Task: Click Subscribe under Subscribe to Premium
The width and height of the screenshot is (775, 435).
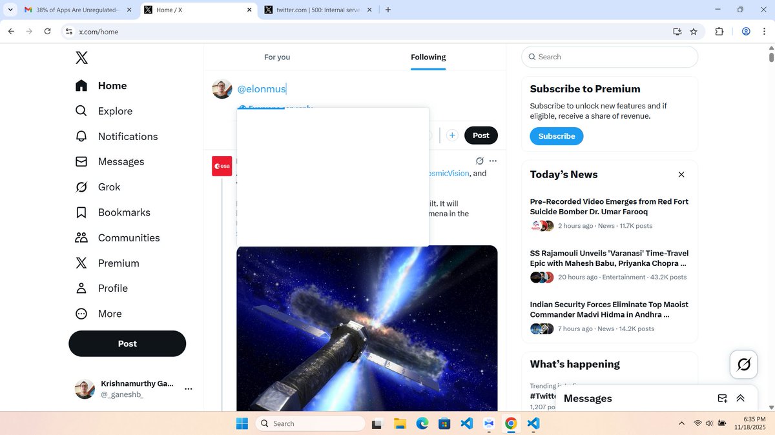Action: coord(556,136)
